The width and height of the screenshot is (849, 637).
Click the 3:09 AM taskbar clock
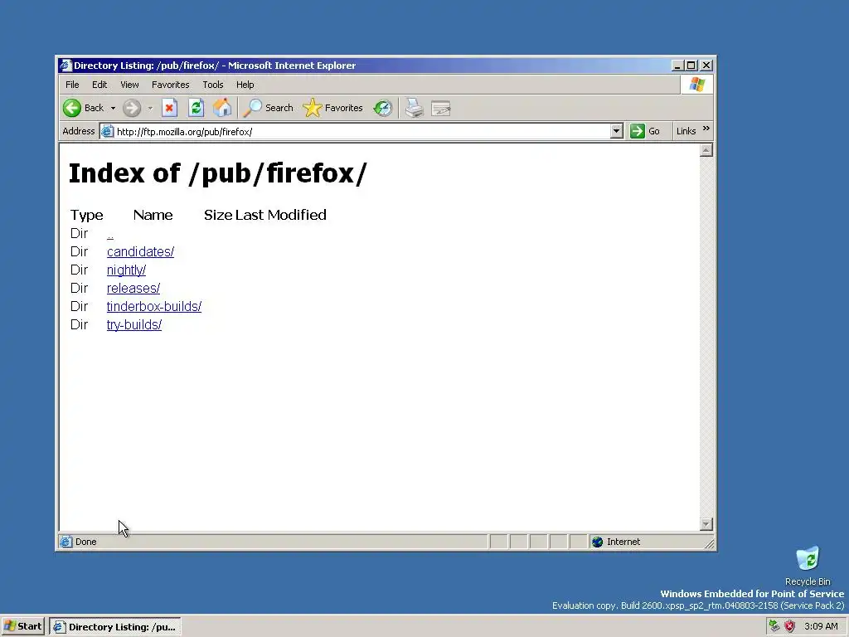tap(821, 626)
